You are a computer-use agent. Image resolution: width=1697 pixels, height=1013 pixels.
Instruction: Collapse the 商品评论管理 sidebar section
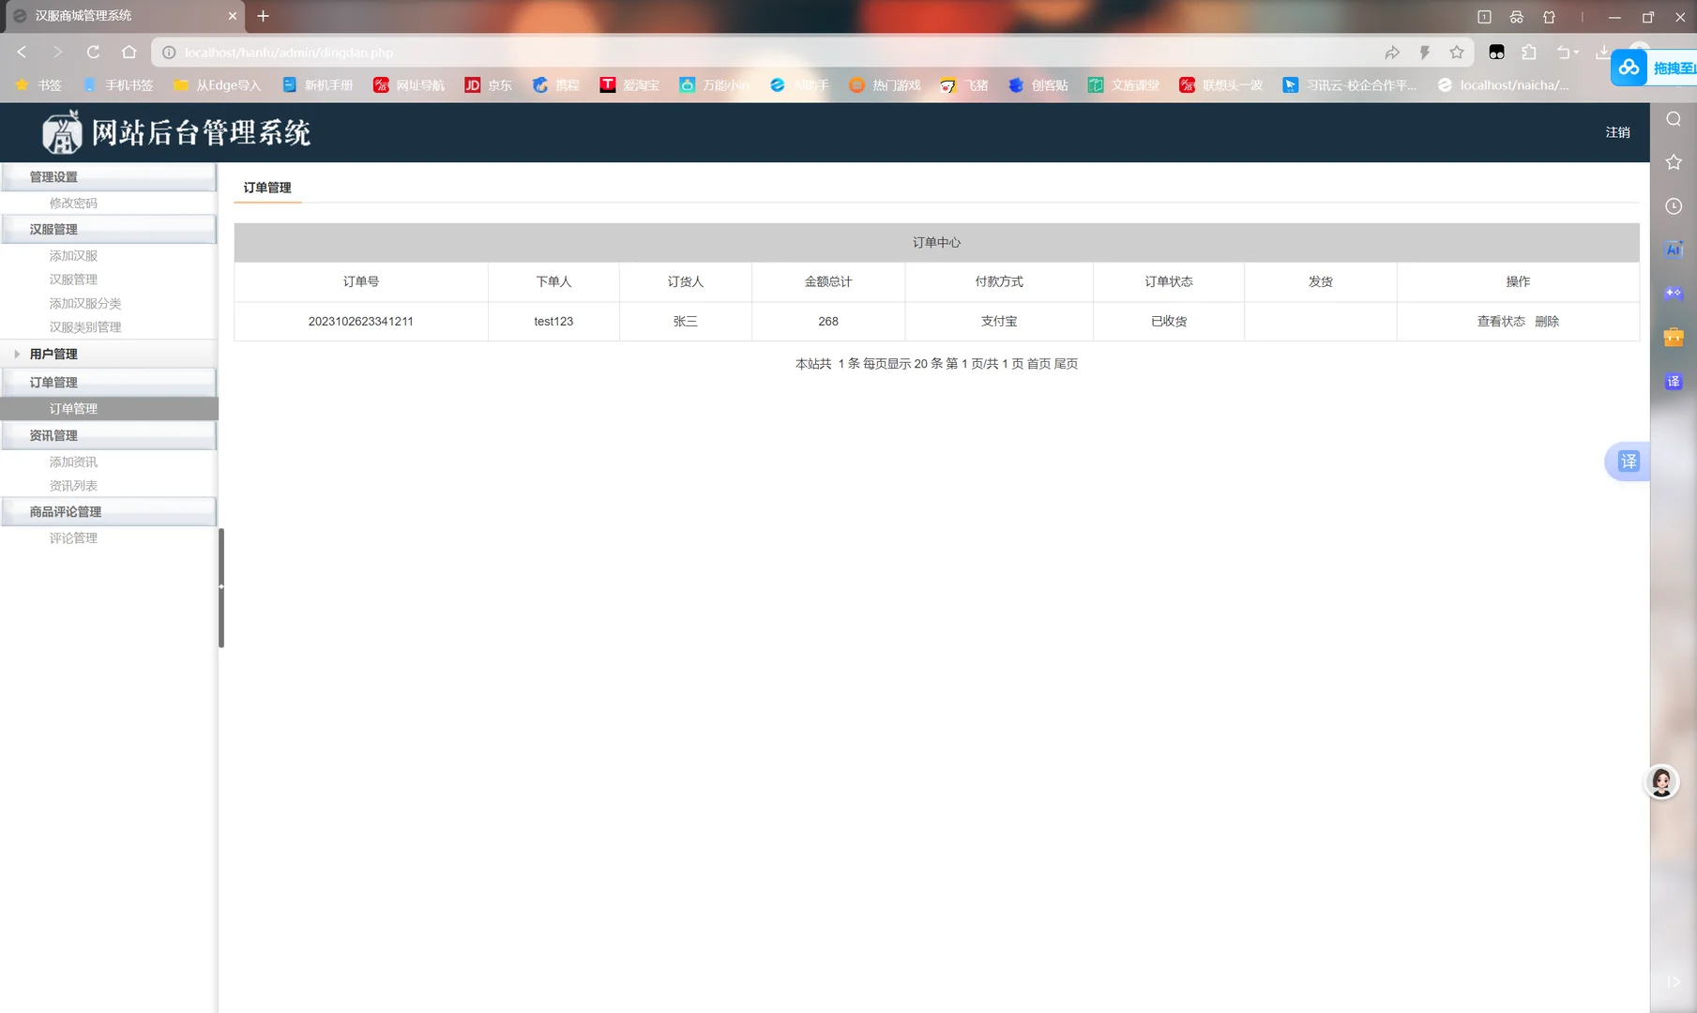pyautogui.click(x=109, y=511)
